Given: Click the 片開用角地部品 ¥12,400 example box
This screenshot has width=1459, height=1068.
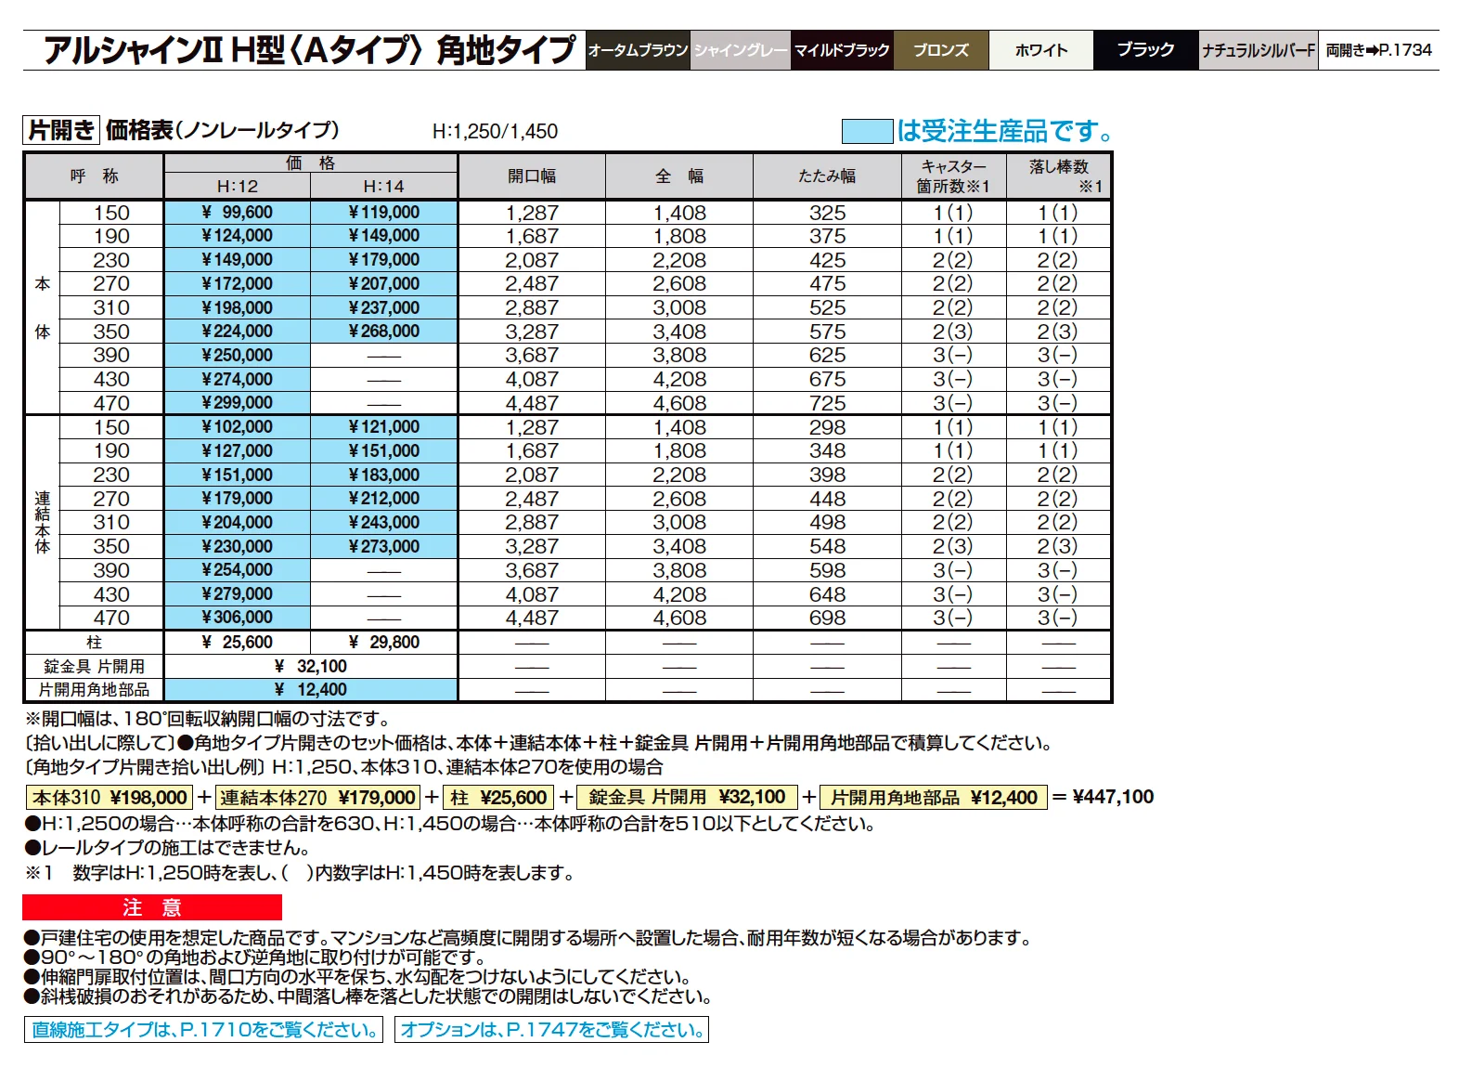Looking at the screenshot, I should pyautogui.click(x=934, y=798).
